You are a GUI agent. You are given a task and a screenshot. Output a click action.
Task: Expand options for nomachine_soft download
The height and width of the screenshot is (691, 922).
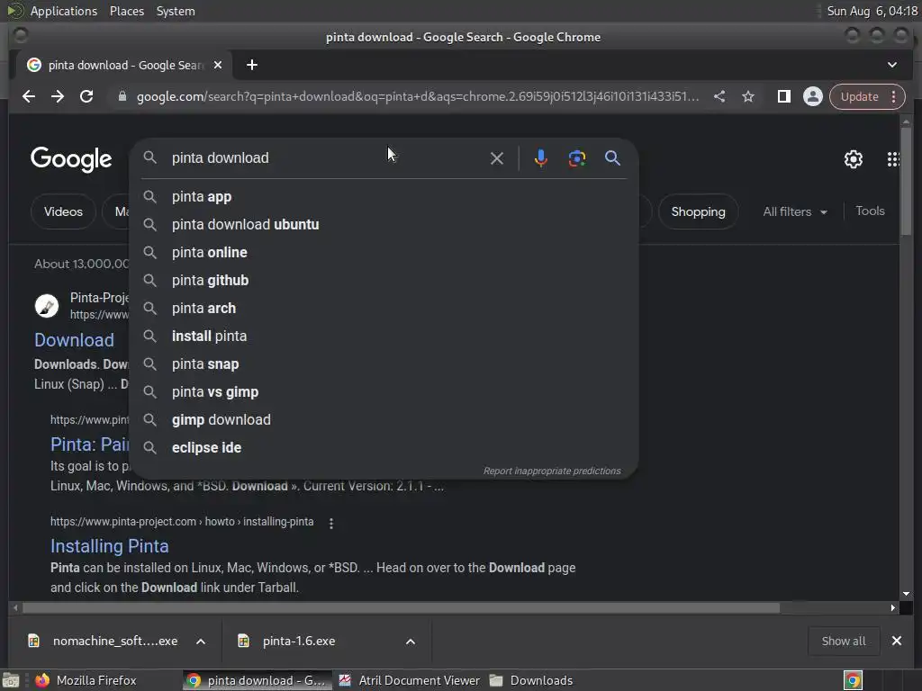(201, 641)
